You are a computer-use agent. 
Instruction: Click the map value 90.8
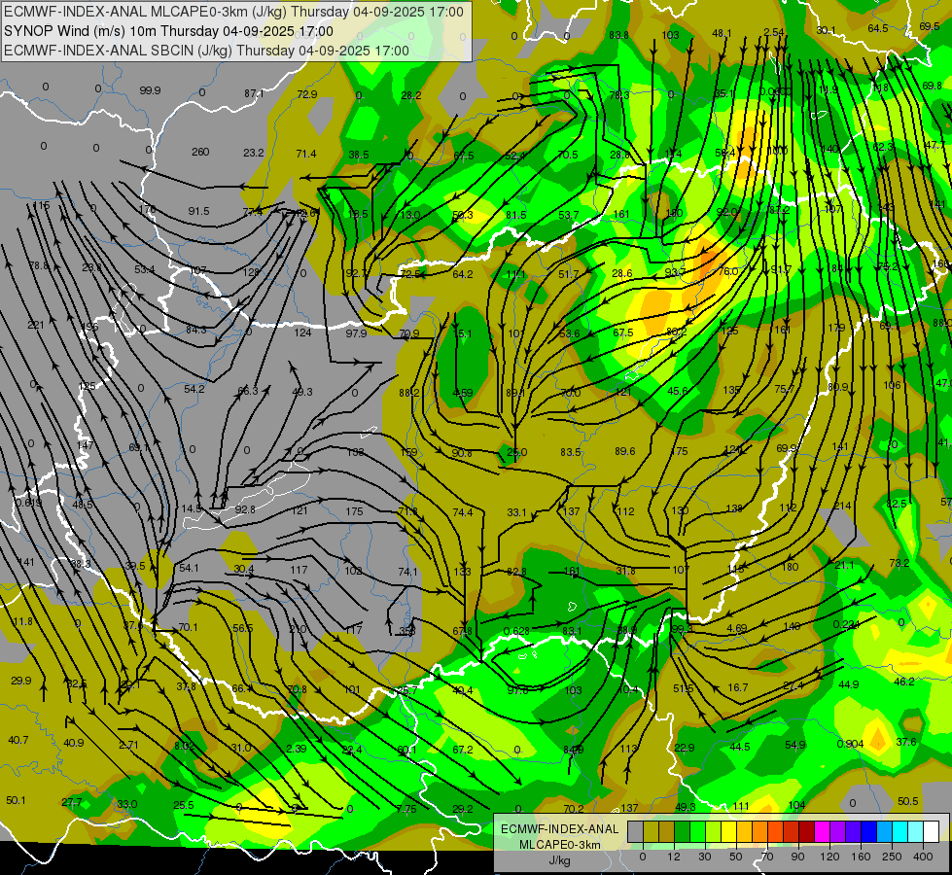tap(462, 453)
